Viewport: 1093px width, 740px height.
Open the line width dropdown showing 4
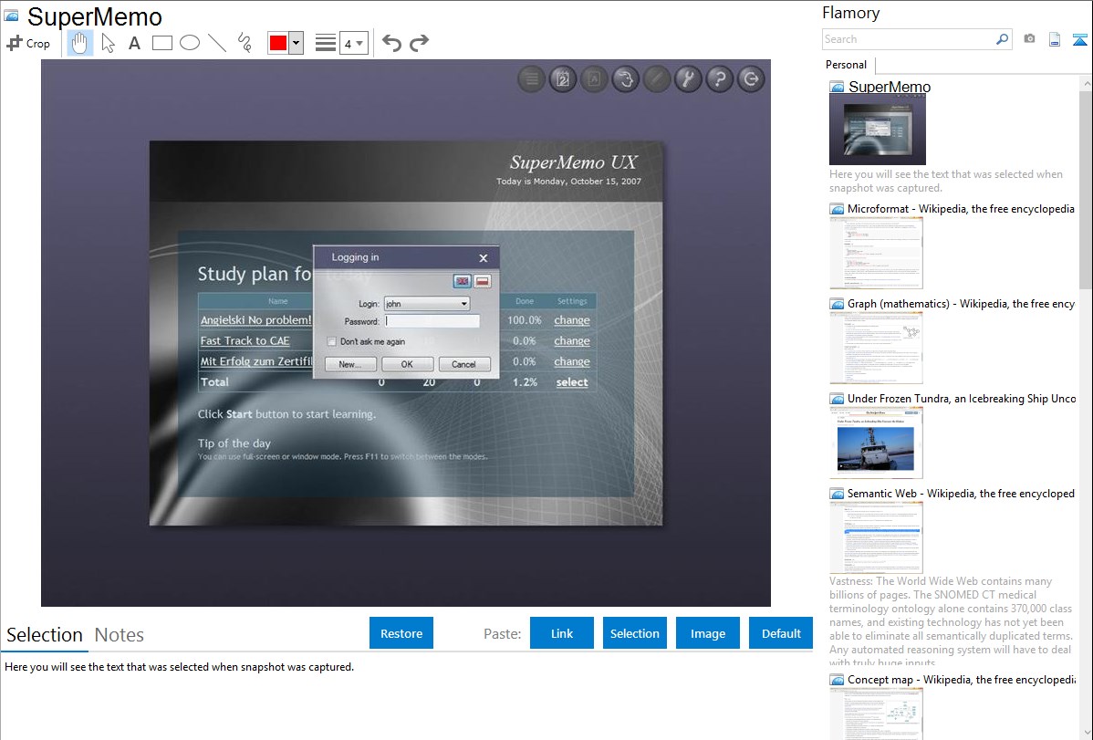[354, 43]
